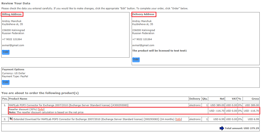Click the blue arrow beside Total amount
Screen dimensions: 261x133
point(222,128)
